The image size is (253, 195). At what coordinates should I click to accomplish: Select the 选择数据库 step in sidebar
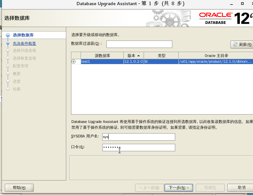click(23, 35)
